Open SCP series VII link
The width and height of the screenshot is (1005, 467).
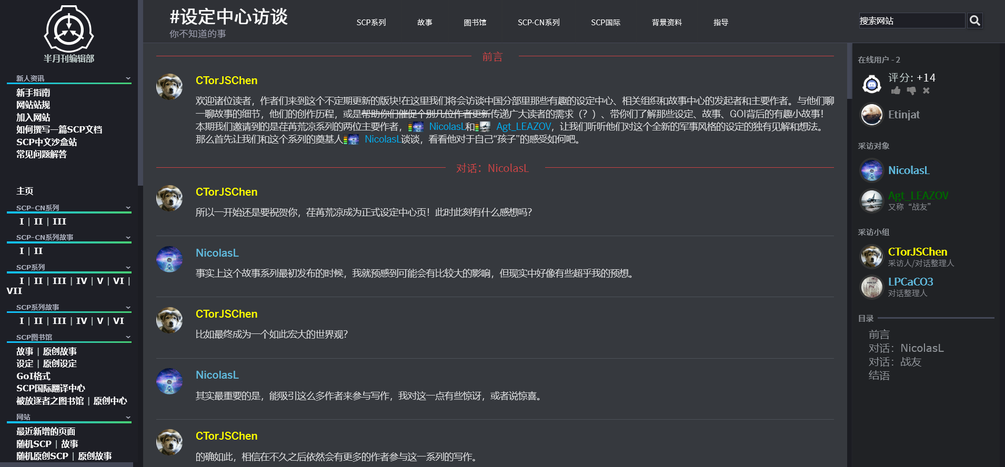pyautogui.click(x=14, y=291)
